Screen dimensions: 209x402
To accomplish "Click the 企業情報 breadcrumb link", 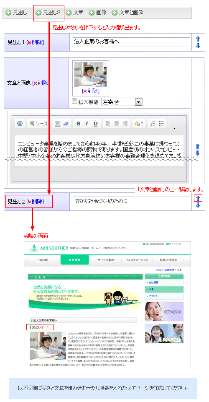I will [x=169, y=270].
